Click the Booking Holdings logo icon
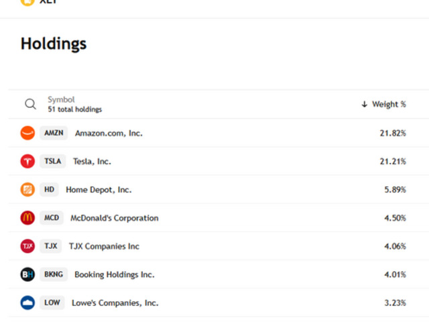The height and width of the screenshot is (322, 429). [x=27, y=274]
